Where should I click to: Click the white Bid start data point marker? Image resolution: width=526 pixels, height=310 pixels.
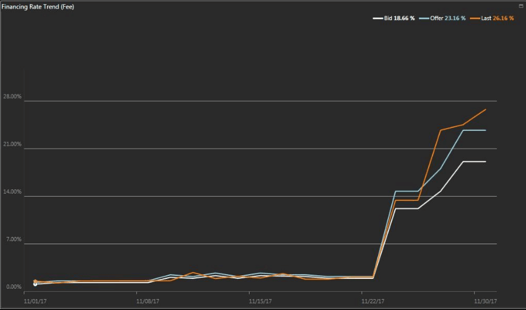pos(35,284)
